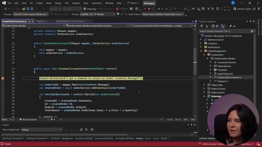Viewport: 262px width, 147px height.
Task: Switch to the Locals tab
Action: 156,138
